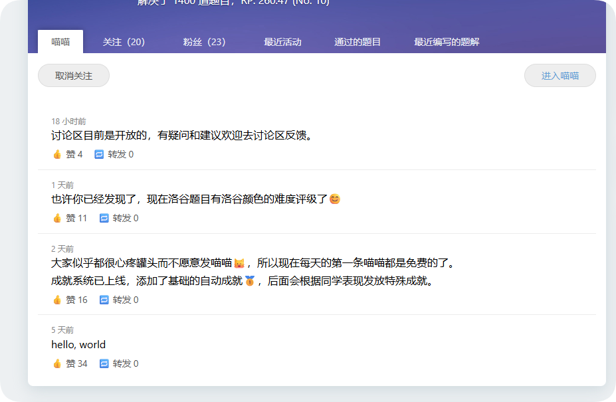This screenshot has width=616, height=402.
Task: Click medal emoji in 成就 post
Action: [x=249, y=281]
